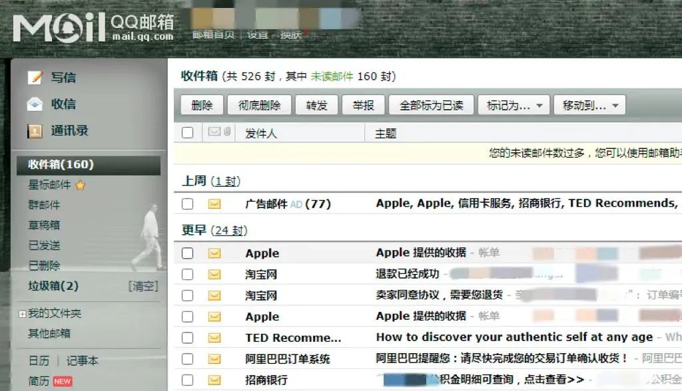
Task: Check the second Apple email checkbox
Action: pyautogui.click(x=187, y=317)
